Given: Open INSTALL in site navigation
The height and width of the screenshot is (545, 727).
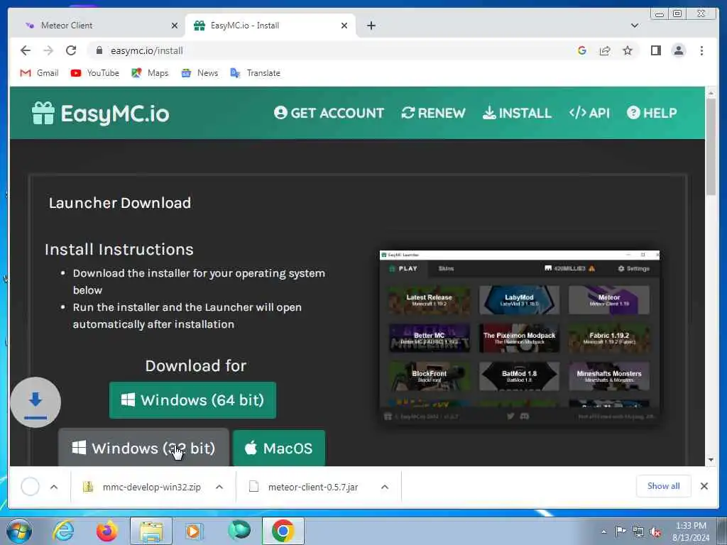Looking at the screenshot, I should tap(517, 113).
